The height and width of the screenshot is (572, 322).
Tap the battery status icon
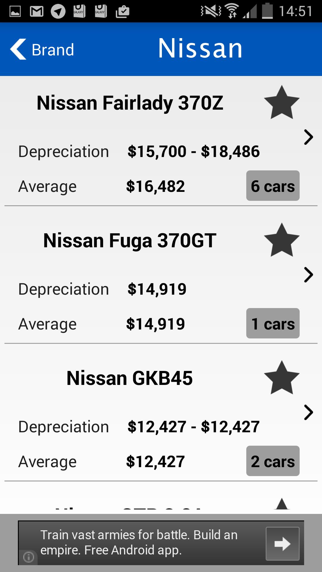click(267, 11)
